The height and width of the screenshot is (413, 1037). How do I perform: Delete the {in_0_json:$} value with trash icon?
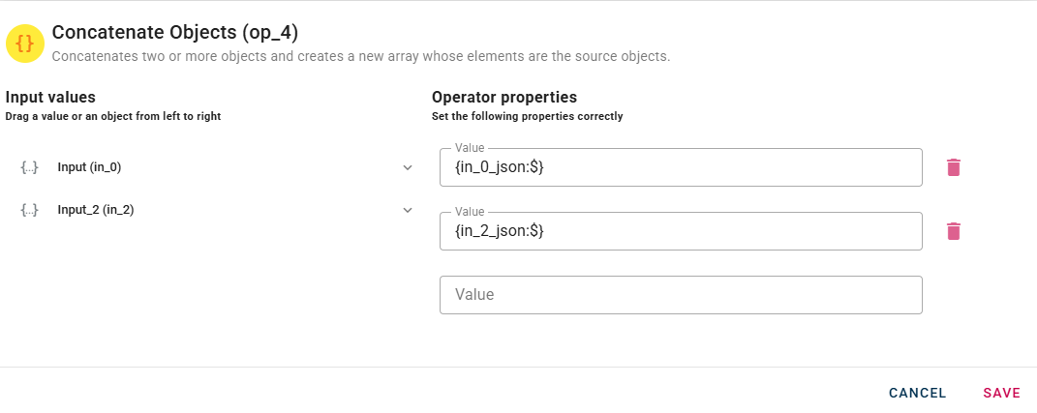coord(954,167)
